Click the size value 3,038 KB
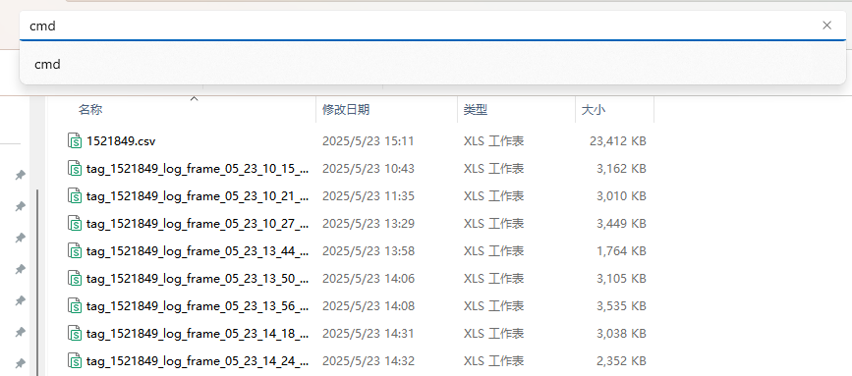 (621, 333)
